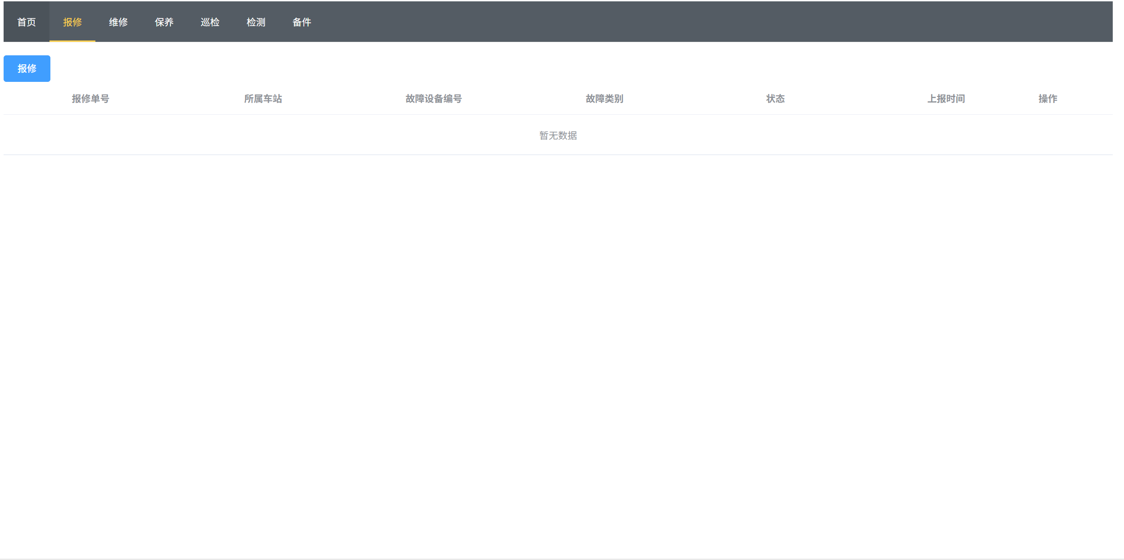The height and width of the screenshot is (560, 1124).
Task: Select the active 报修 navigation tab
Action: click(72, 22)
